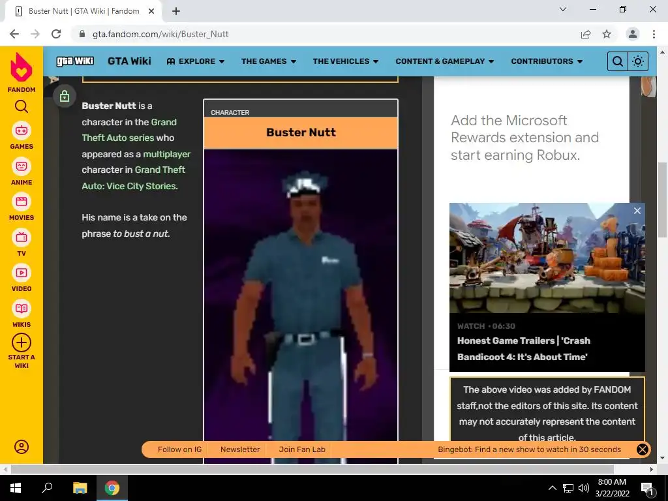Click the green page lock icon
The height and width of the screenshot is (501, 668).
point(65,96)
